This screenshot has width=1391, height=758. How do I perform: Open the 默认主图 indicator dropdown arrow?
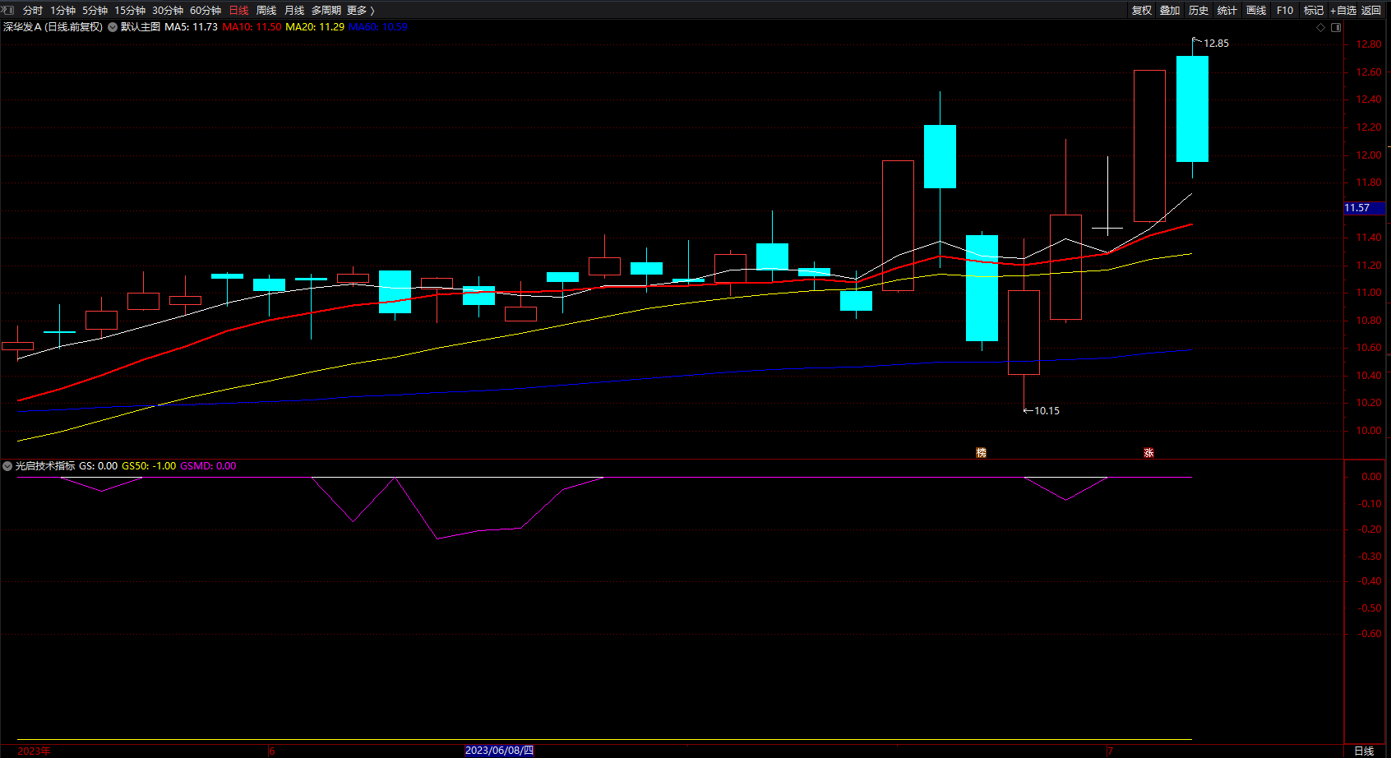(x=113, y=27)
